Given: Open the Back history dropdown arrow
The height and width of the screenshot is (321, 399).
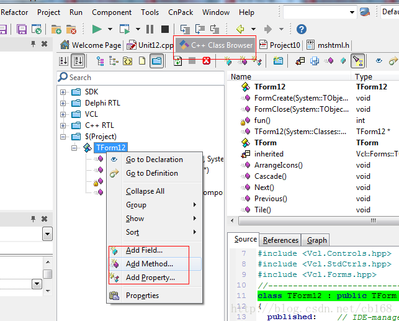Looking at the screenshot, I should [253, 29].
